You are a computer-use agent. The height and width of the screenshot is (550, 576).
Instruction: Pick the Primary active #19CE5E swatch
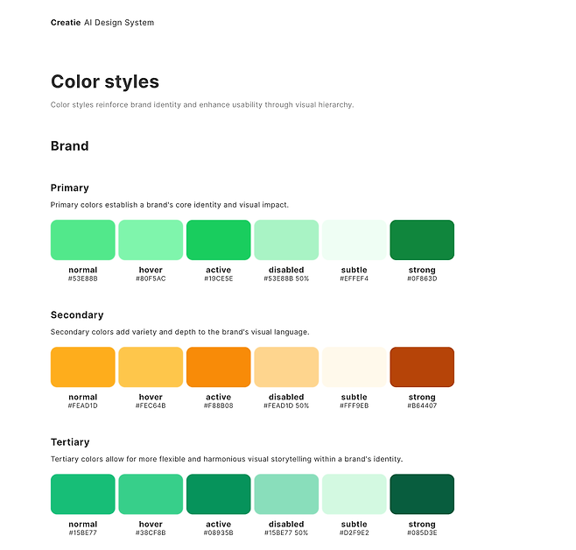point(219,240)
